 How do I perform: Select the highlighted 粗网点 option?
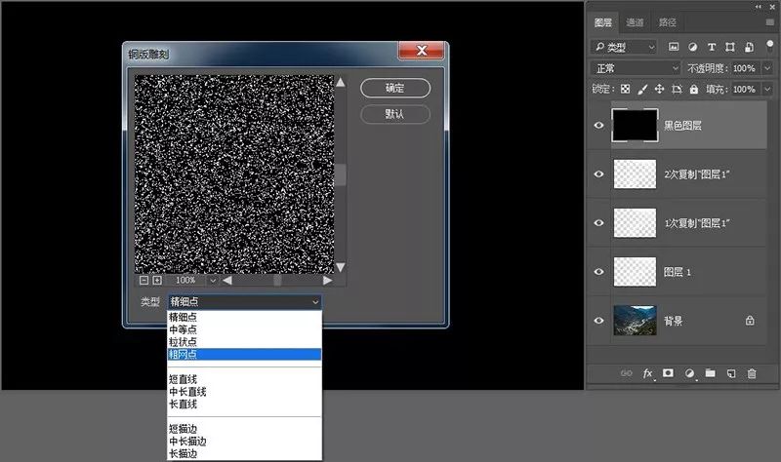pos(245,354)
